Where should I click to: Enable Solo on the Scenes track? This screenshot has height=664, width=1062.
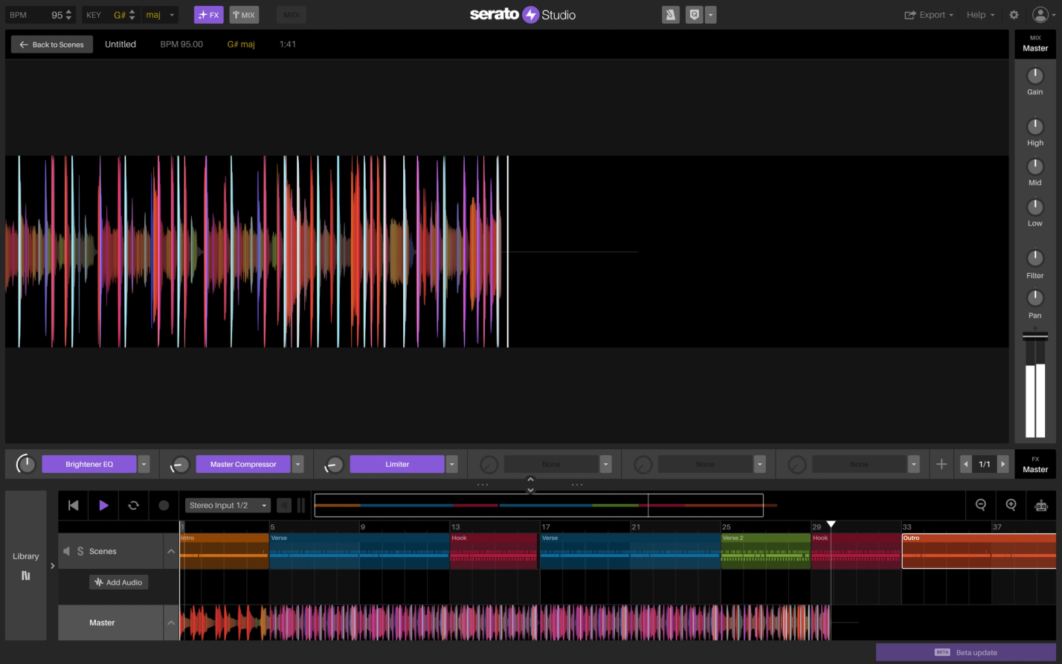pos(80,551)
